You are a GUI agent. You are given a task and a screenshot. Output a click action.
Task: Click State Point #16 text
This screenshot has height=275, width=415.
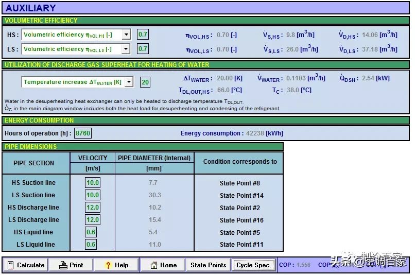pyautogui.click(x=241, y=220)
